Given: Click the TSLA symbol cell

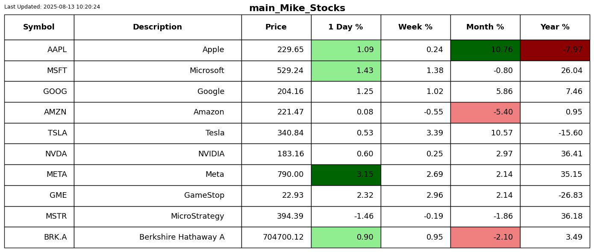Looking at the screenshot, I should pos(39,133).
